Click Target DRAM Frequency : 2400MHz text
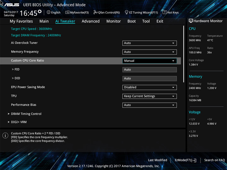 tap(36, 35)
